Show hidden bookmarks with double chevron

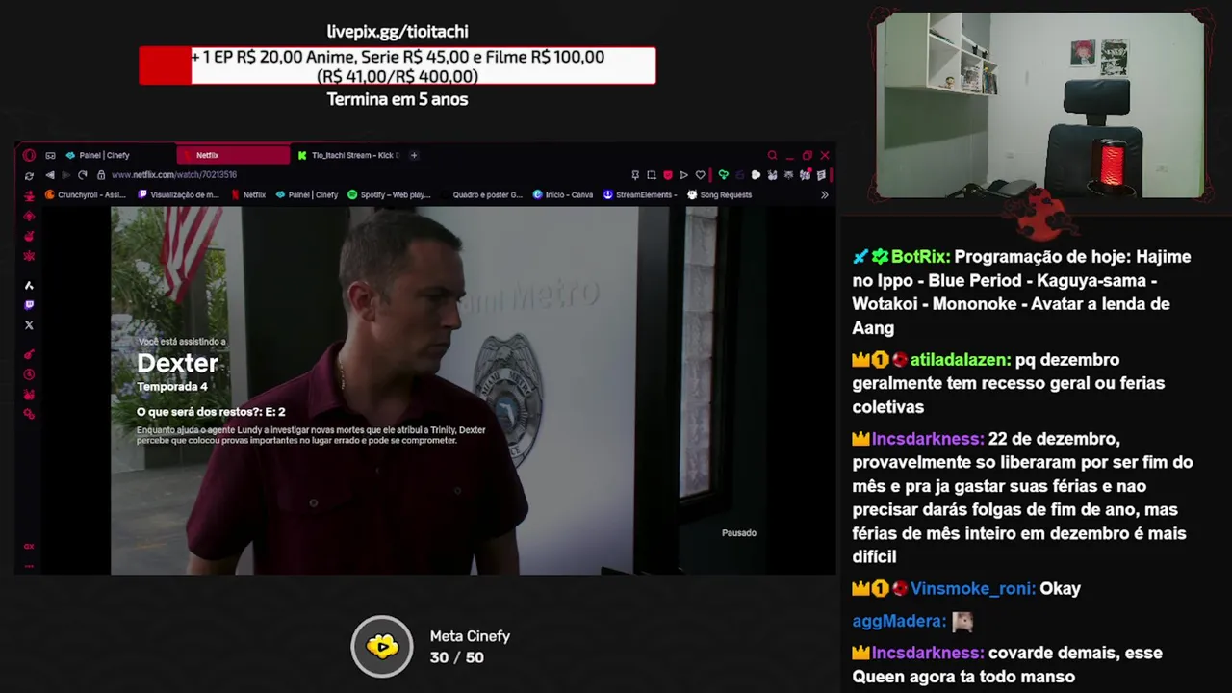(x=824, y=195)
